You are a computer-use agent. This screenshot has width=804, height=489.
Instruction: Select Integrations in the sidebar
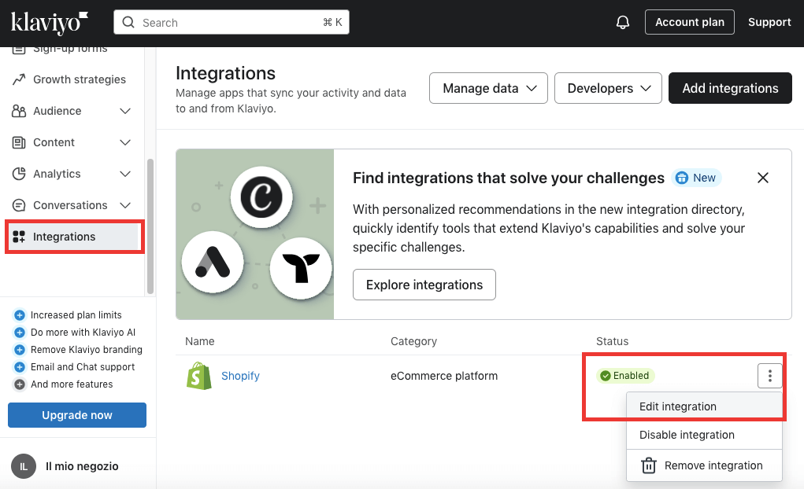74,237
